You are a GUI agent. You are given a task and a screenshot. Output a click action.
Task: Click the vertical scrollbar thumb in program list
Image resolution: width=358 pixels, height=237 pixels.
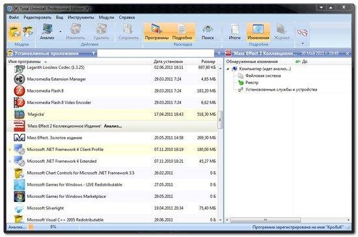[x=220, y=120]
